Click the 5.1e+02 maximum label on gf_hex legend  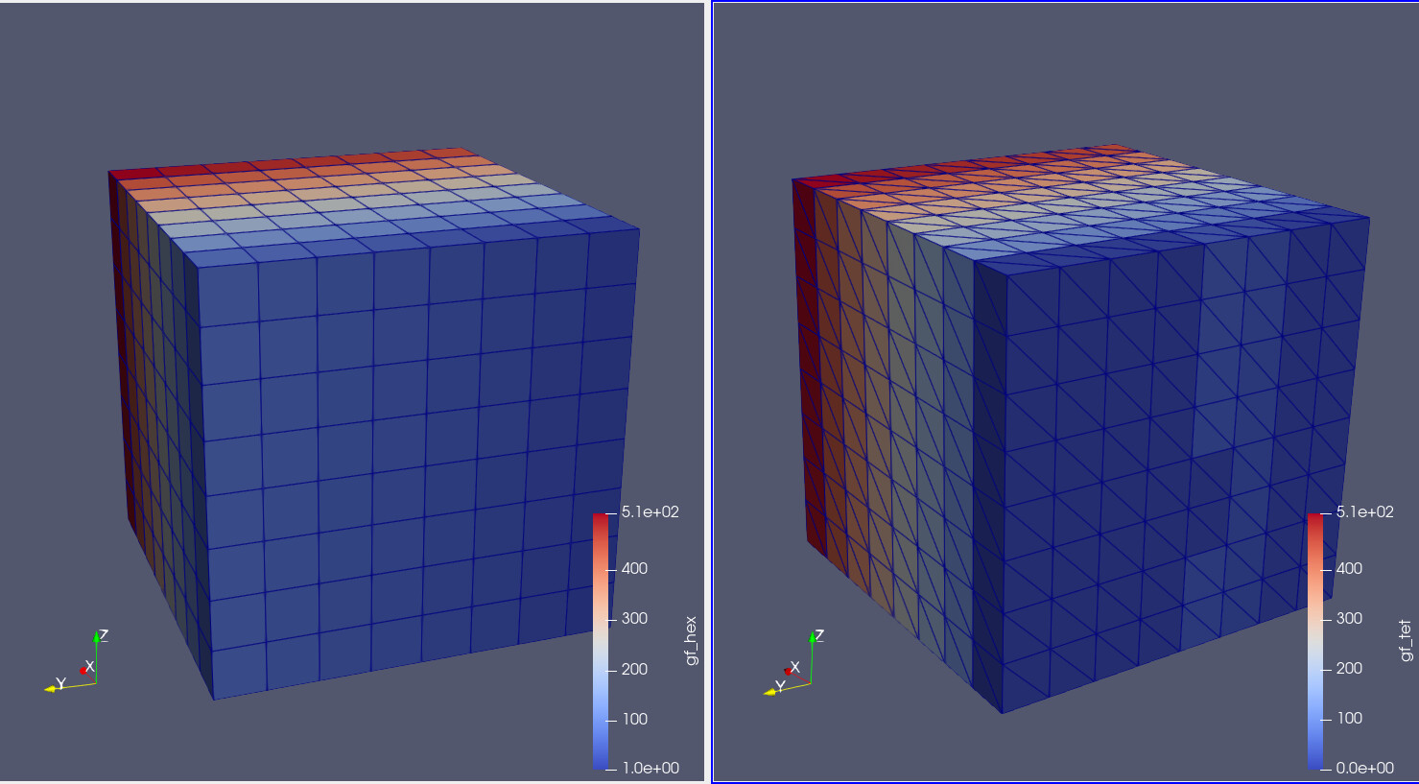pyautogui.click(x=650, y=512)
